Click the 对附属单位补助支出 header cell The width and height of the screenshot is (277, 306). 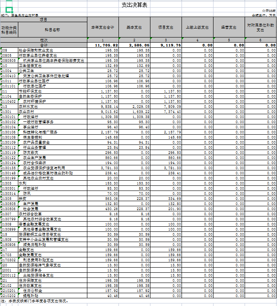point(260,28)
